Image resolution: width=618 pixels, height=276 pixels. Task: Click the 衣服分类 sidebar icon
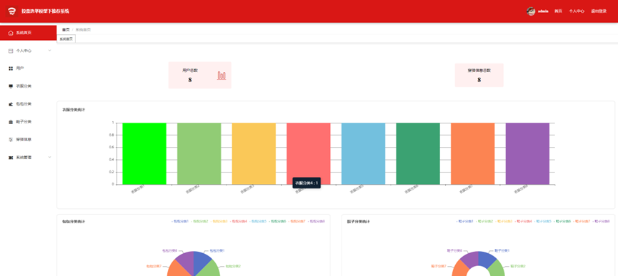coord(11,86)
